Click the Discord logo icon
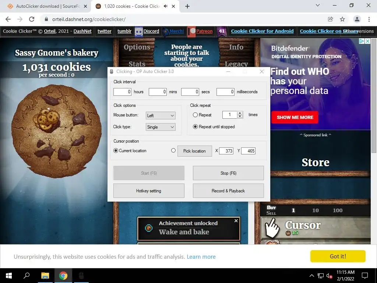 pos(139,31)
